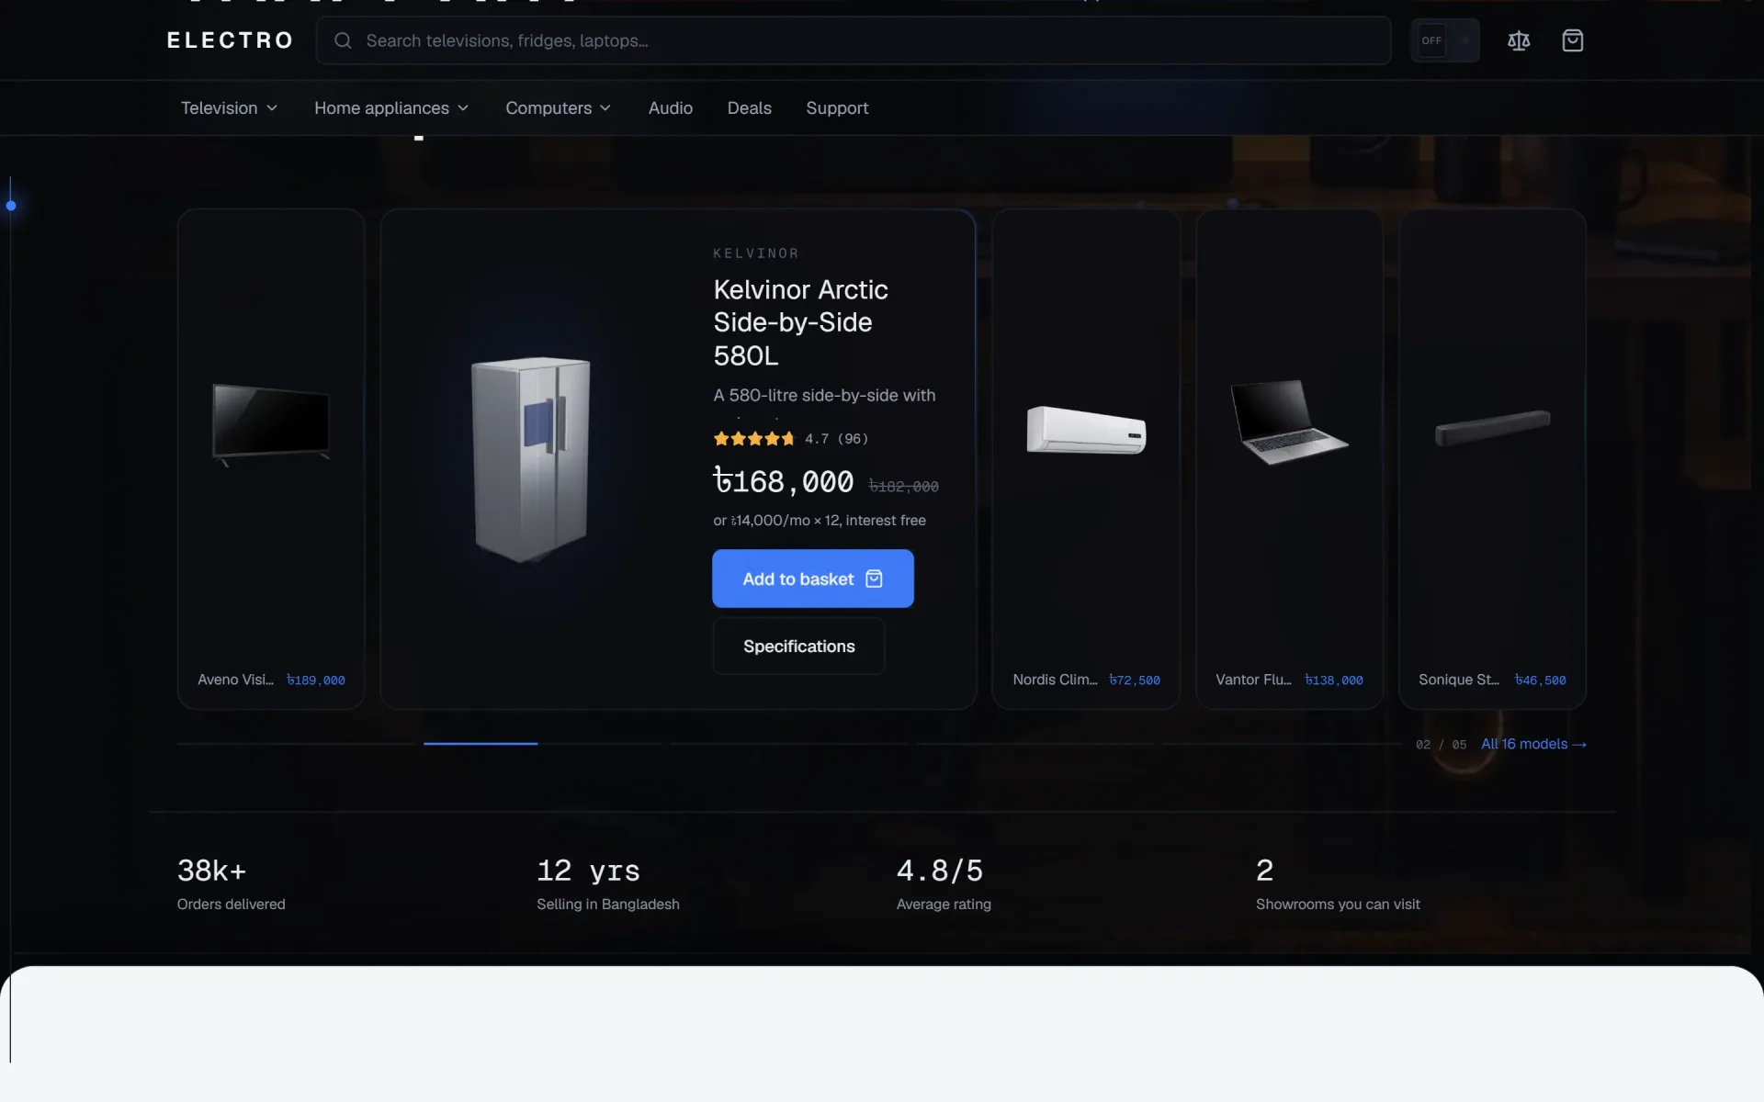Expand the Home appliances menu

pos(391,107)
